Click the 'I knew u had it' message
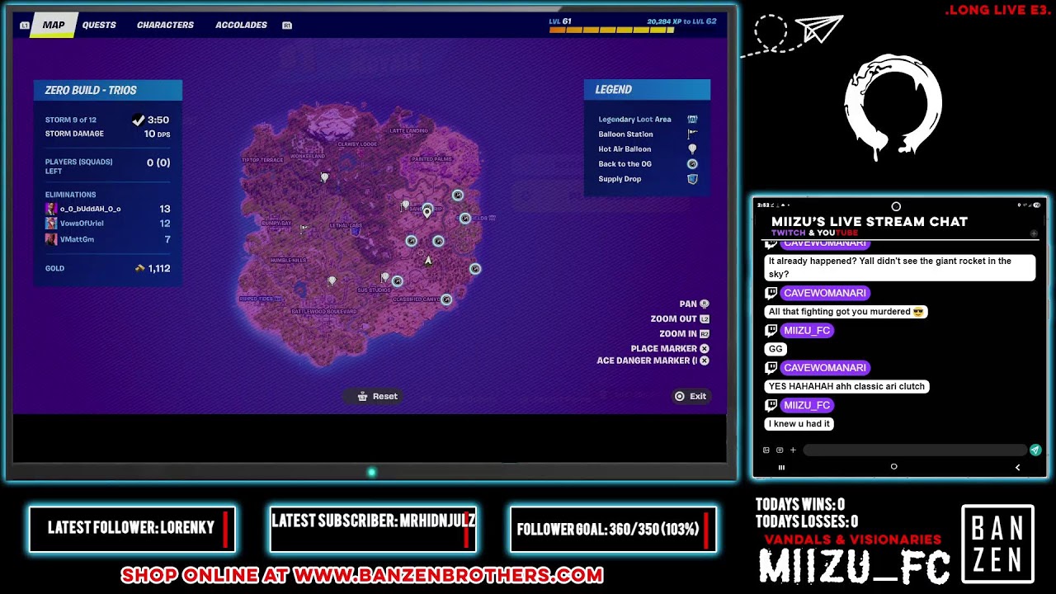Image resolution: width=1056 pixels, height=594 pixels. point(799,424)
